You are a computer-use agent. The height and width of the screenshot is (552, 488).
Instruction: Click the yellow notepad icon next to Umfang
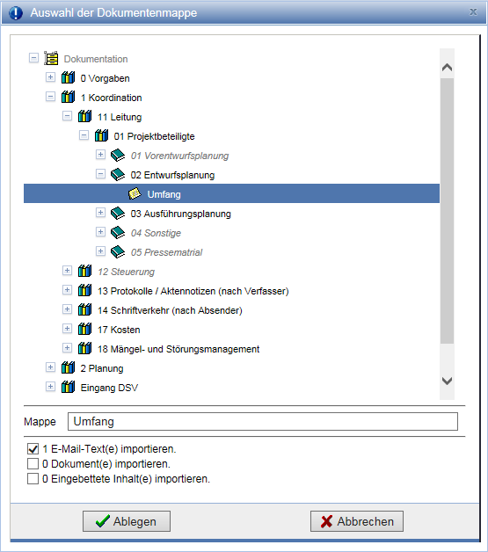(135, 194)
